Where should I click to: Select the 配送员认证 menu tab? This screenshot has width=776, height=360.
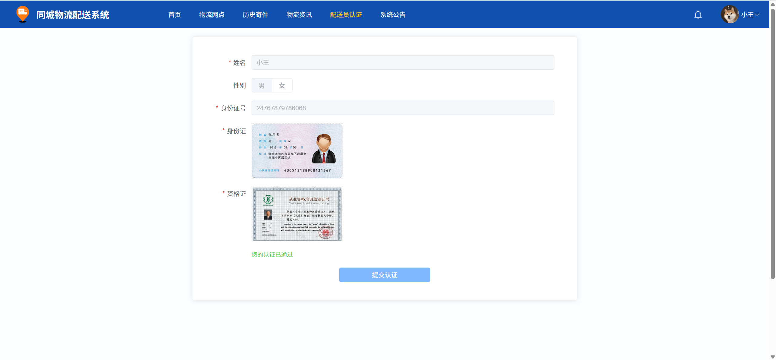346,15
